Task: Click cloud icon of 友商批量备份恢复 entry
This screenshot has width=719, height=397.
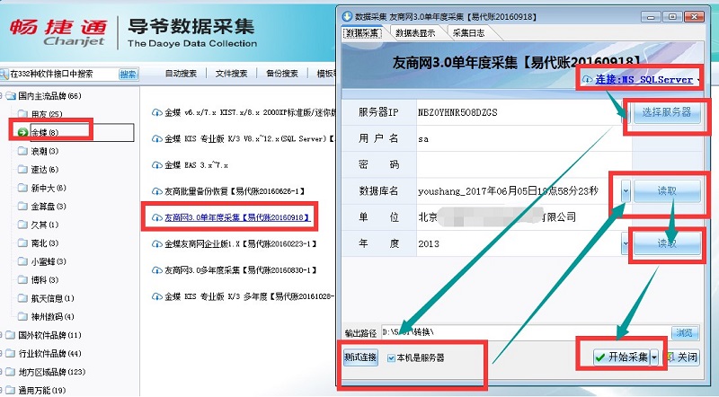Action: coord(156,191)
